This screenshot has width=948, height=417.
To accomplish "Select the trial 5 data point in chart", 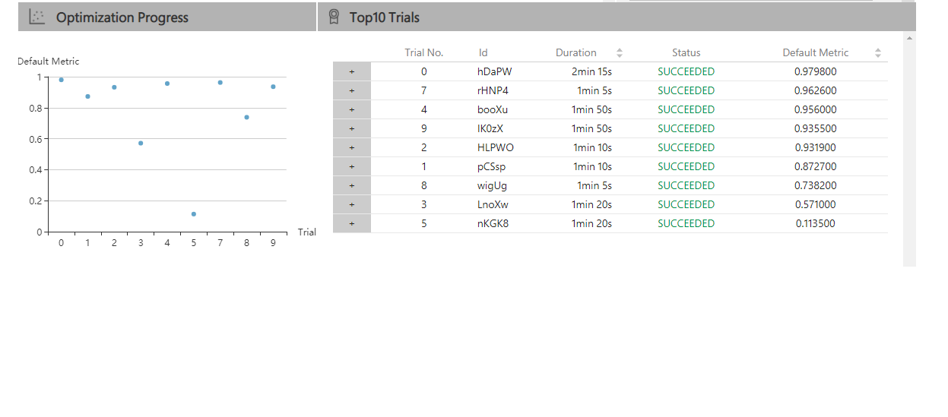I will point(194,214).
